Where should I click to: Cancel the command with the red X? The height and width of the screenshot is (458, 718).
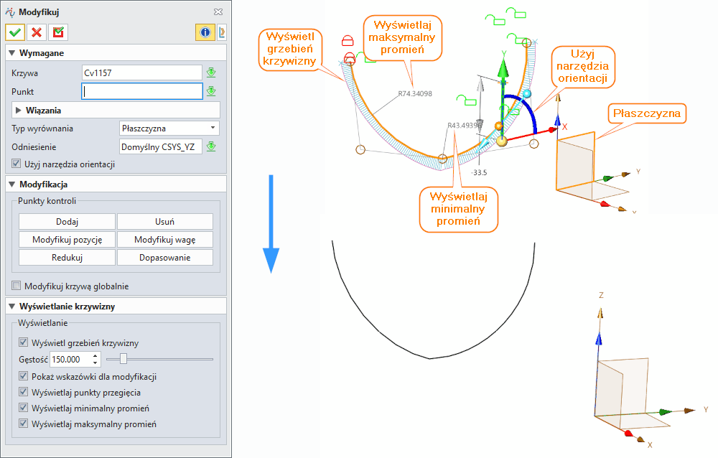[x=37, y=32]
